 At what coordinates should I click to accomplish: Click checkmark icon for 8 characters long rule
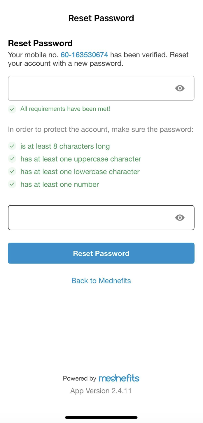[12, 146]
